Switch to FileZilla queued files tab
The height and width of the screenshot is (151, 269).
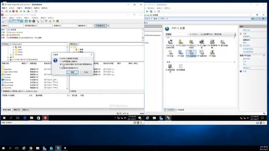(x=7, y=109)
